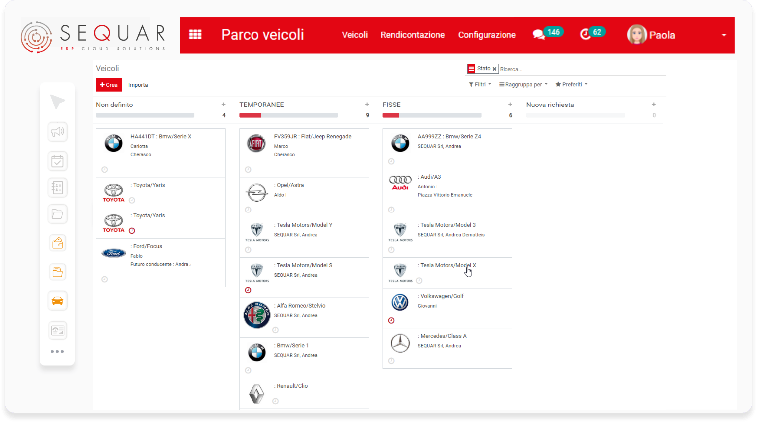This screenshot has height=423, width=757.
Task: Click the Importa button
Action: pos(138,85)
